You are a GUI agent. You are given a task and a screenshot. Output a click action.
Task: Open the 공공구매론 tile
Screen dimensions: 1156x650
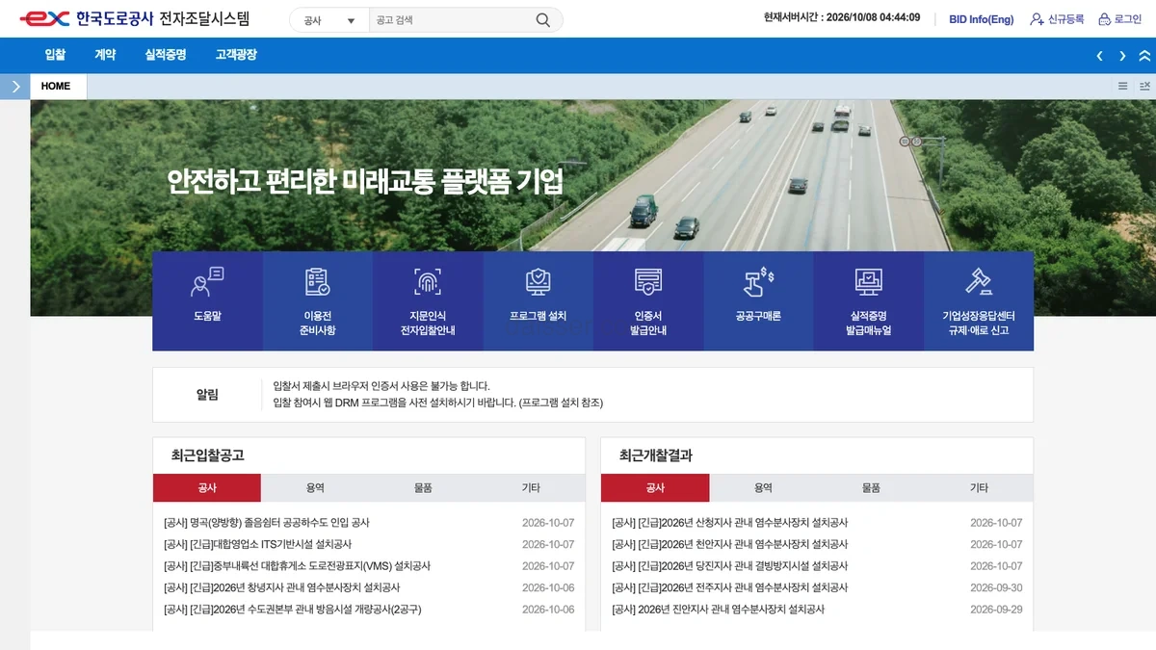tap(758, 300)
